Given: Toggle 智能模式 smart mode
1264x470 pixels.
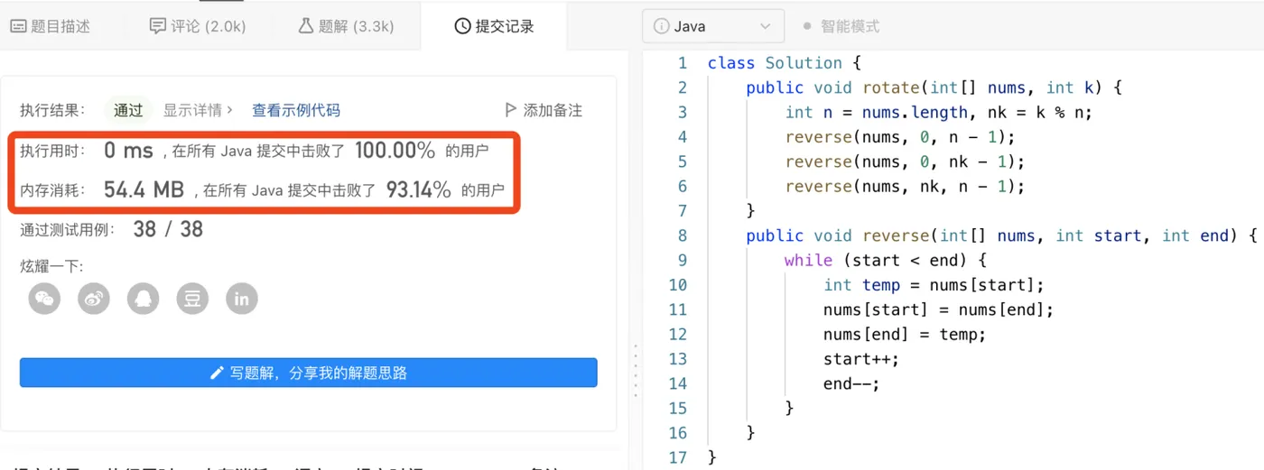Looking at the screenshot, I should (841, 26).
